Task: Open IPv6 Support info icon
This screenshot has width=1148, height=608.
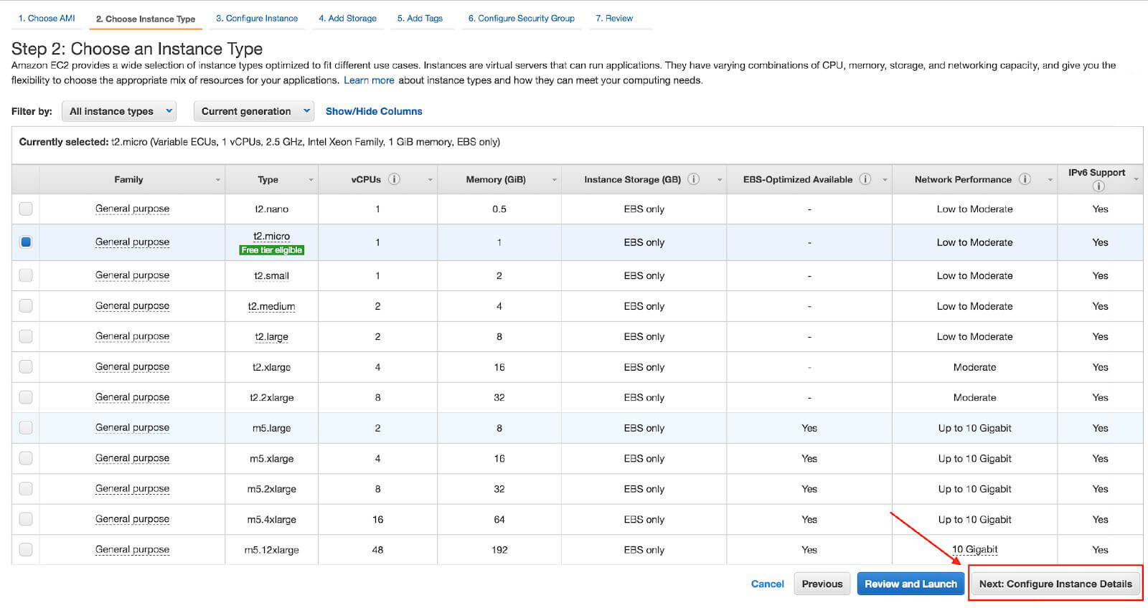Action: [x=1098, y=186]
